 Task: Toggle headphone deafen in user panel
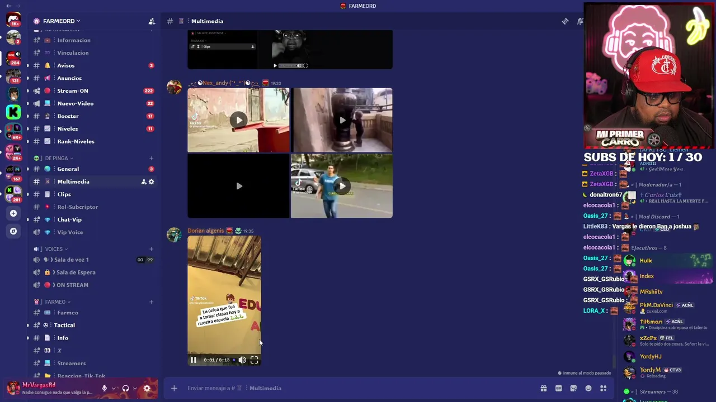point(125,388)
